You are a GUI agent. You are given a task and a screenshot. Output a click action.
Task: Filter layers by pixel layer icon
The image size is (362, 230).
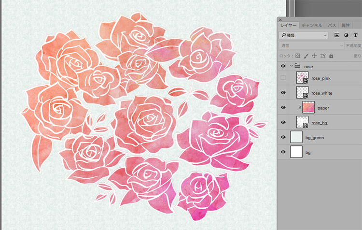coord(337,35)
